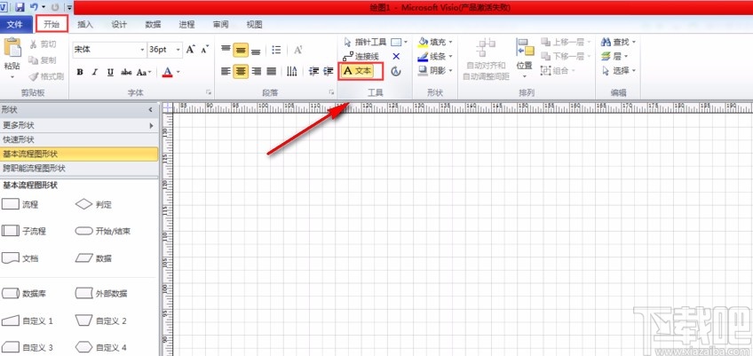Switch to the Insert (插入) tab

[x=85, y=25]
